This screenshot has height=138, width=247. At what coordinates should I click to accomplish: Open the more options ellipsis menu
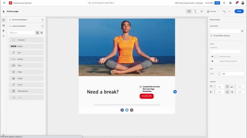229,11
